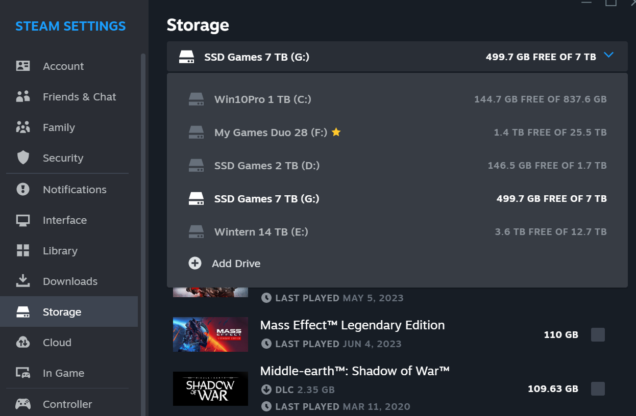636x416 pixels.
Task: Click the Shadow of War game thumbnail
Action: pos(210,388)
